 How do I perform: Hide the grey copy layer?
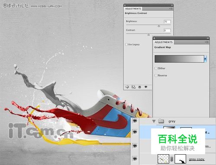pyautogui.click(x=135, y=159)
